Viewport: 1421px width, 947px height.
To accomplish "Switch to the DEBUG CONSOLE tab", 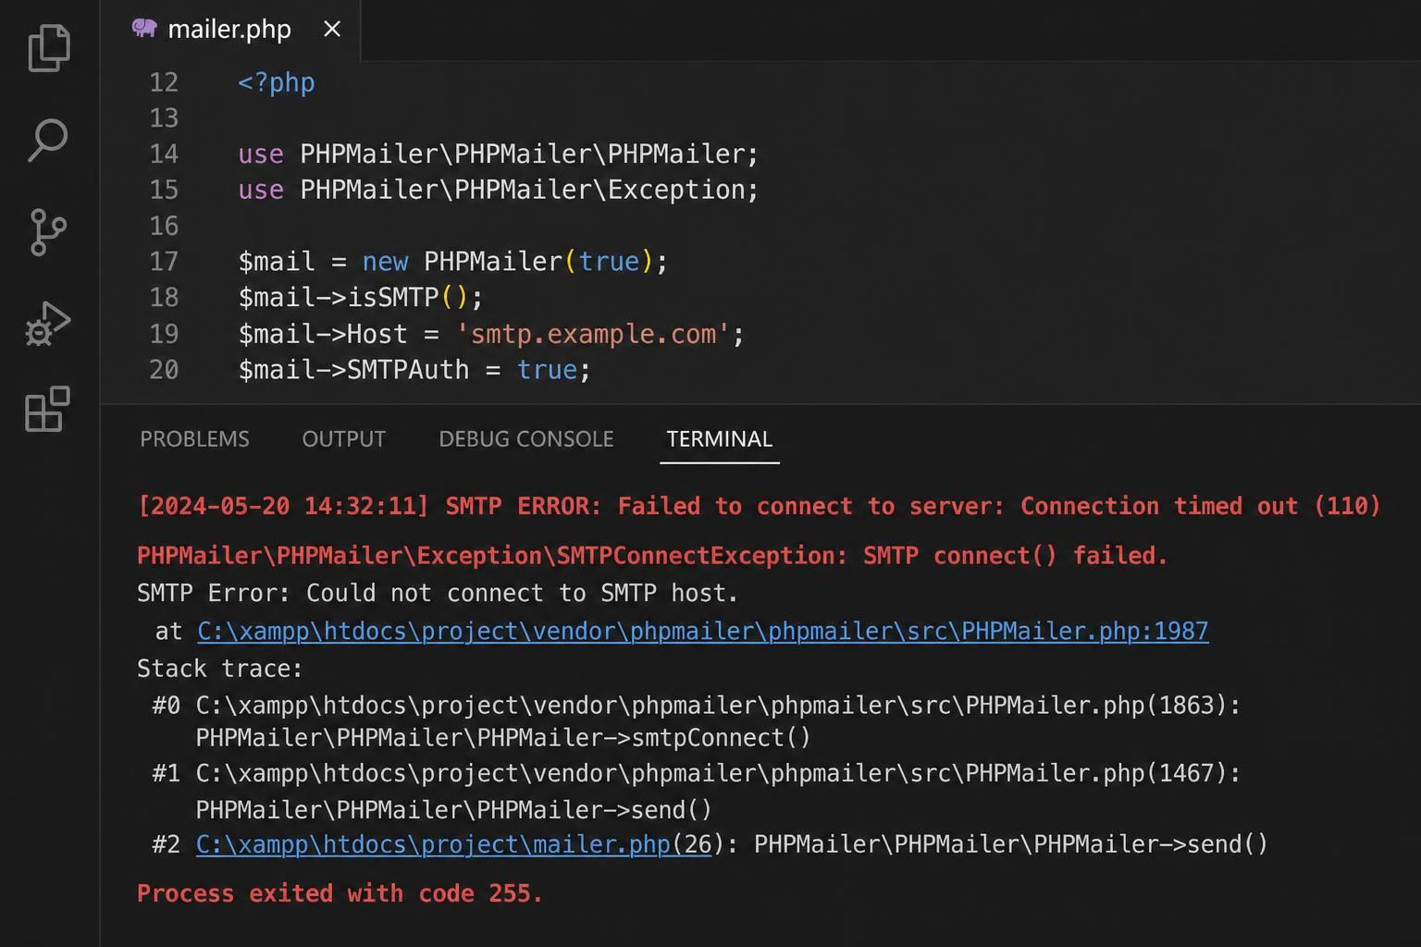I will pyautogui.click(x=525, y=438).
